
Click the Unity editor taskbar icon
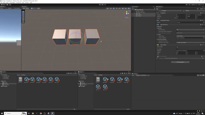[53, 113]
